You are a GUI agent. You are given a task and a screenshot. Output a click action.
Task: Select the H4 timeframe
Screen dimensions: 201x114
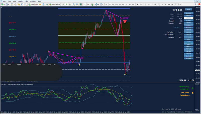point(123,4)
